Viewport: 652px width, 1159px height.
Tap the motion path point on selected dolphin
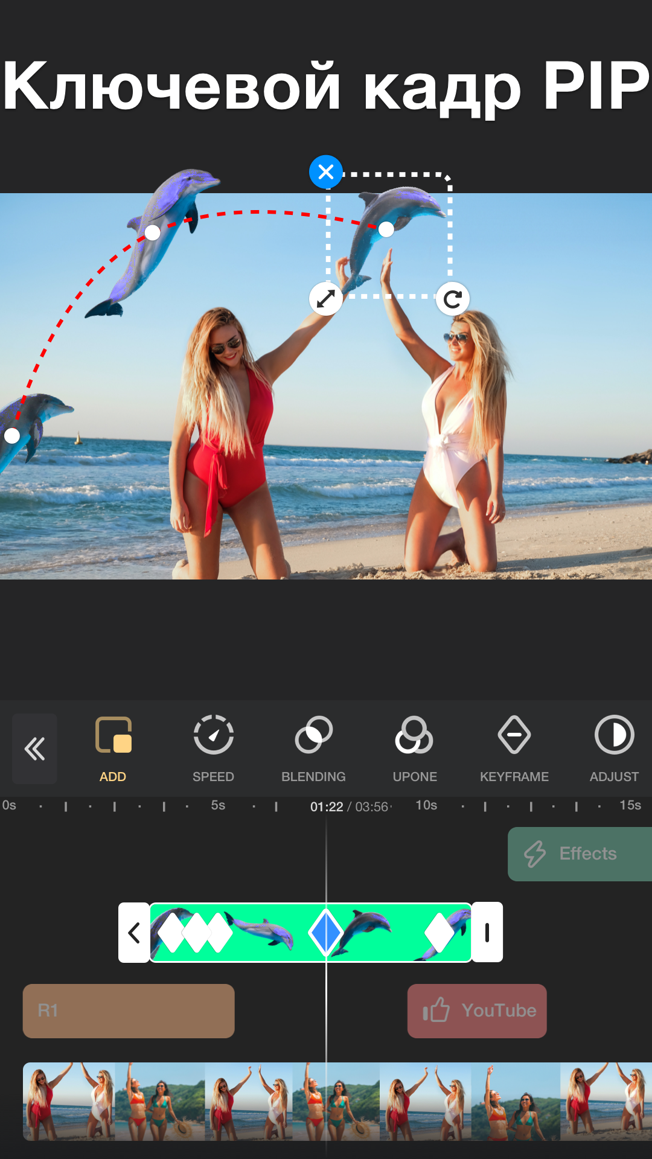(x=386, y=229)
